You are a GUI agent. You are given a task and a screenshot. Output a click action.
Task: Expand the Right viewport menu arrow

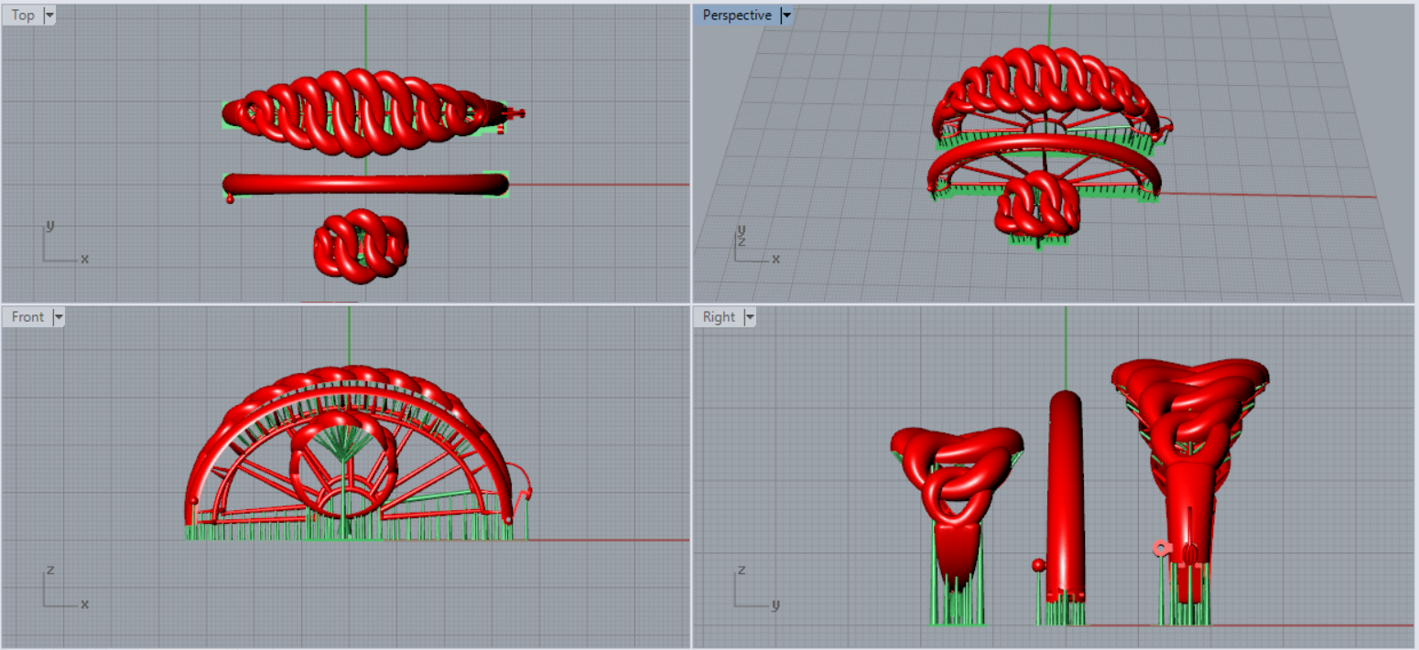tap(750, 317)
